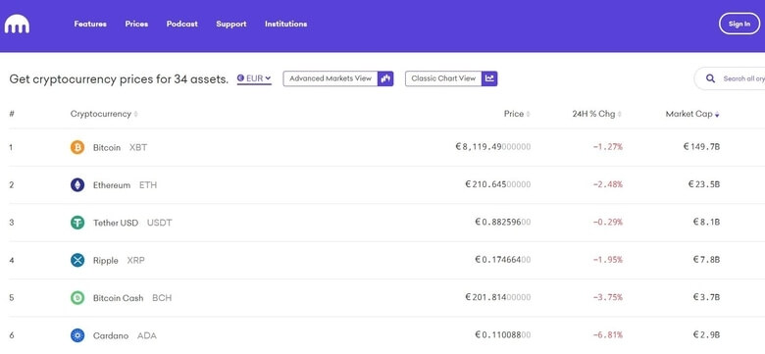Screen dimensions: 765x354
Task: Sort by Cryptocurrency column arrows
Action: tap(135, 114)
